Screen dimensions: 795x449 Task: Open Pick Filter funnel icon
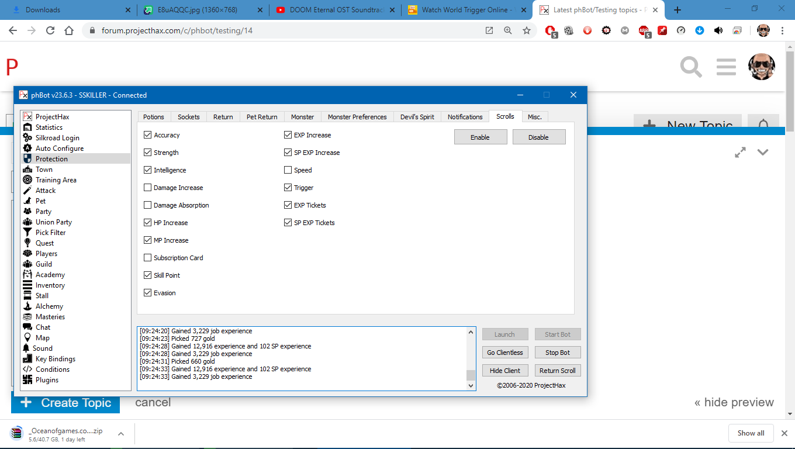coord(27,233)
